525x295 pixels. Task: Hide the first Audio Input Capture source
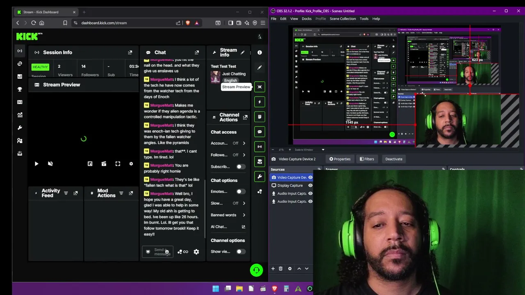tap(310, 193)
